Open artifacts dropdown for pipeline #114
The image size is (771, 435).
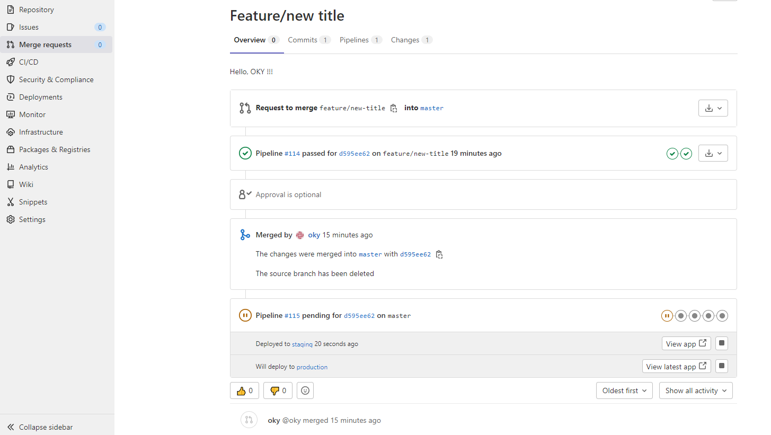[713, 154]
